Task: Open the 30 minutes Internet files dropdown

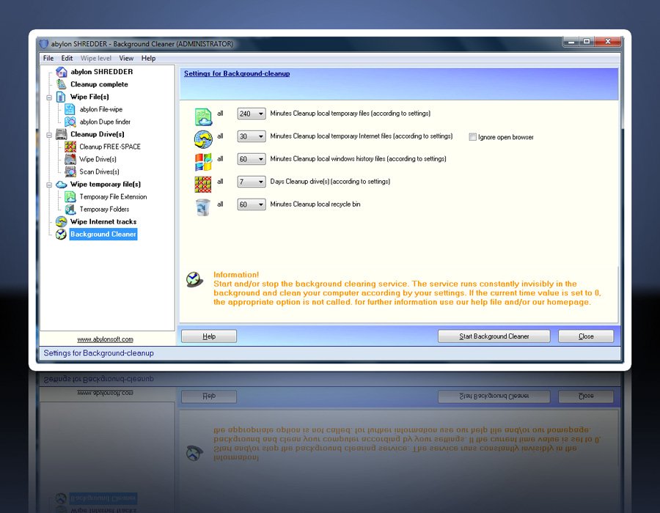Action: click(252, 136)
